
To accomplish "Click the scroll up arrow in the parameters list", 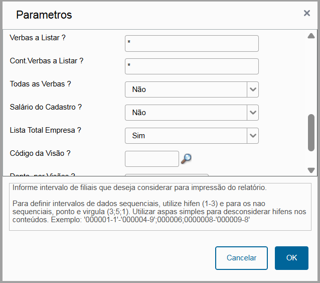I will (311, 36).
